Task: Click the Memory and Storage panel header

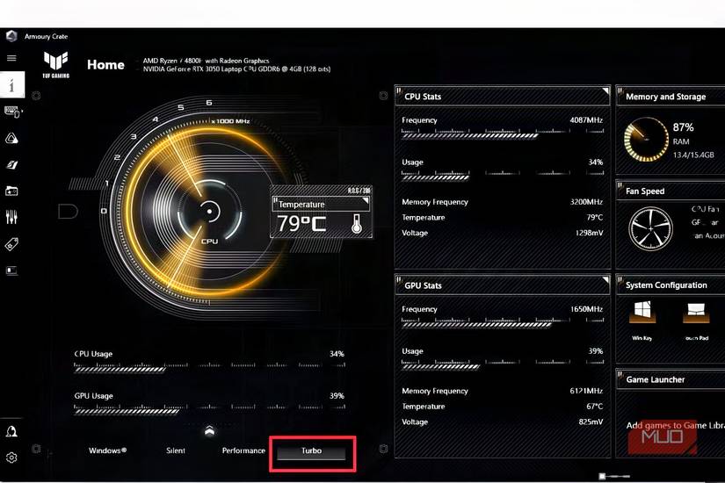Action: (x=671, y=97)
